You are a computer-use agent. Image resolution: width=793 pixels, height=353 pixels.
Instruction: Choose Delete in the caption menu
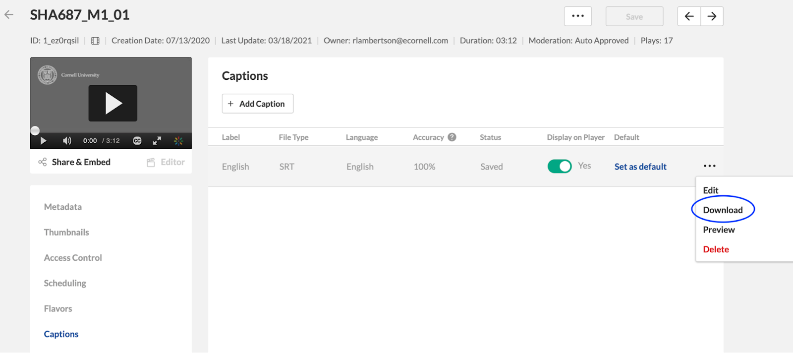click(x=716, y=249)
